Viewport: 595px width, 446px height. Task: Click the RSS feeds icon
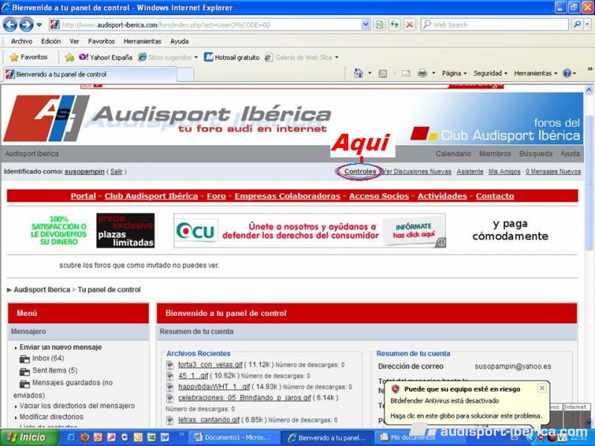383,74
